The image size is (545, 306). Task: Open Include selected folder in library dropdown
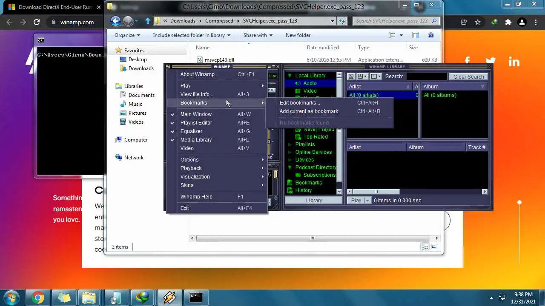coord(192,35)
